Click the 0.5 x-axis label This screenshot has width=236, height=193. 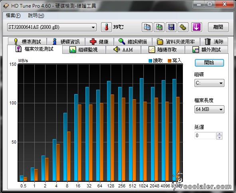tap(23, 186)
